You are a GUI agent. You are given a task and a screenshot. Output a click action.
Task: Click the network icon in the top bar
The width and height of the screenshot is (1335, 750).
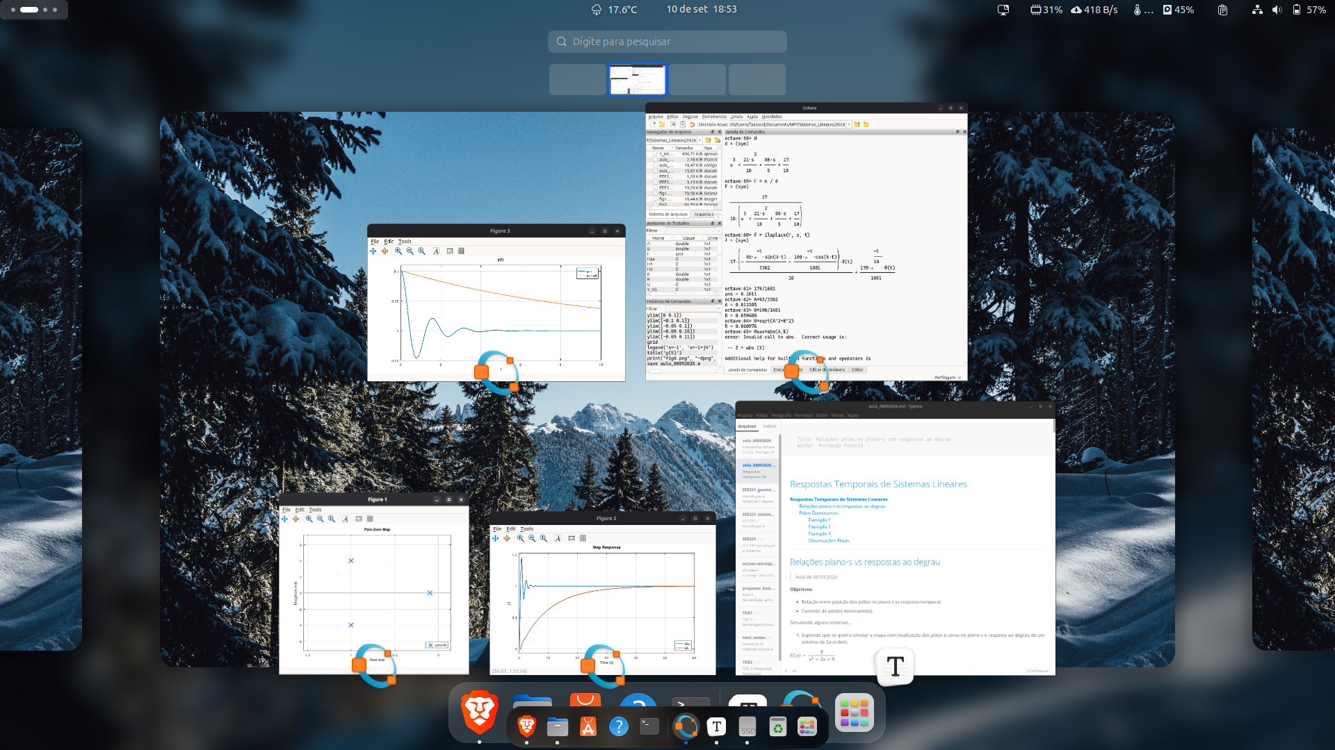point(1257,10)
